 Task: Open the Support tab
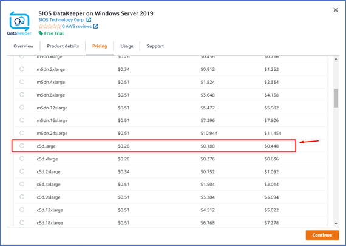click(155, 46)
